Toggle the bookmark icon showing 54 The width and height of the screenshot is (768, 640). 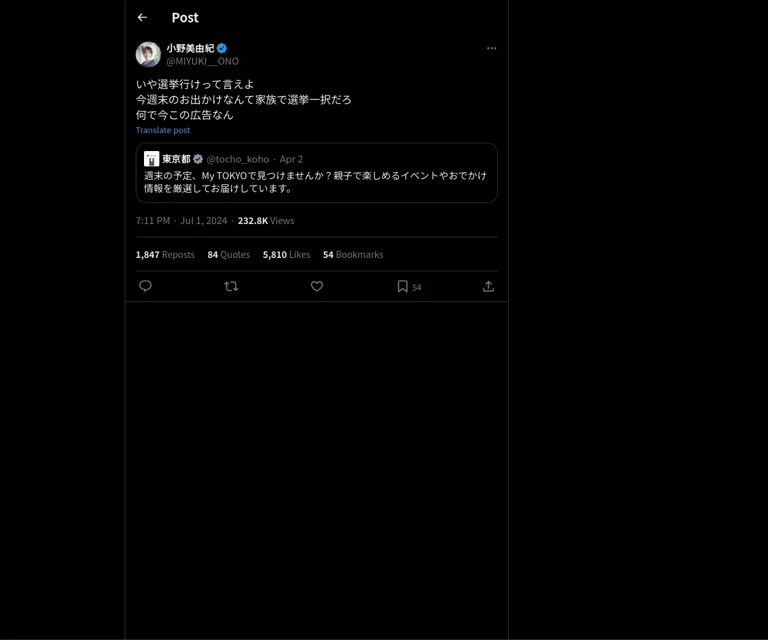click(403, 286)
